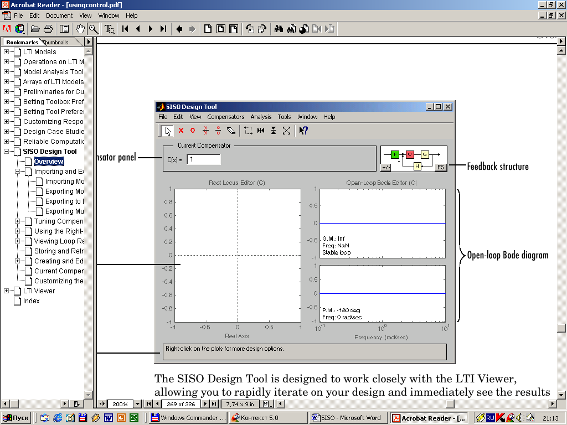
Task: Click the vertical scrollbar thumb of document
Action: tap(561, 328)
